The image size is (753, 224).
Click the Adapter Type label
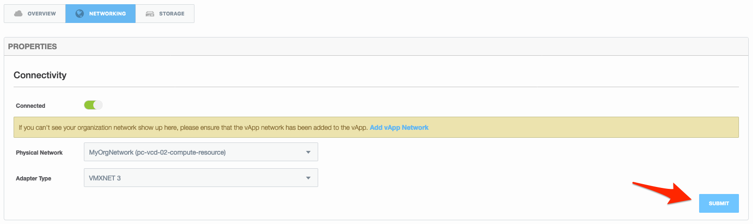pos(34,179)
